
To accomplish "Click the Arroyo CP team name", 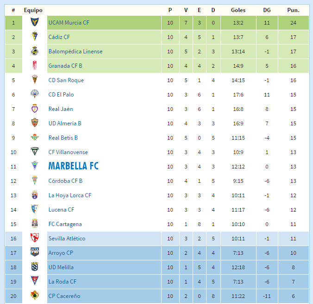I will 61,253.
